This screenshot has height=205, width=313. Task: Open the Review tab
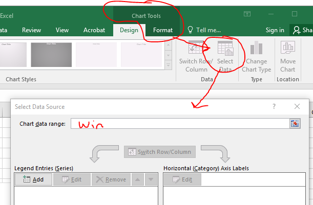pos(32,30)
